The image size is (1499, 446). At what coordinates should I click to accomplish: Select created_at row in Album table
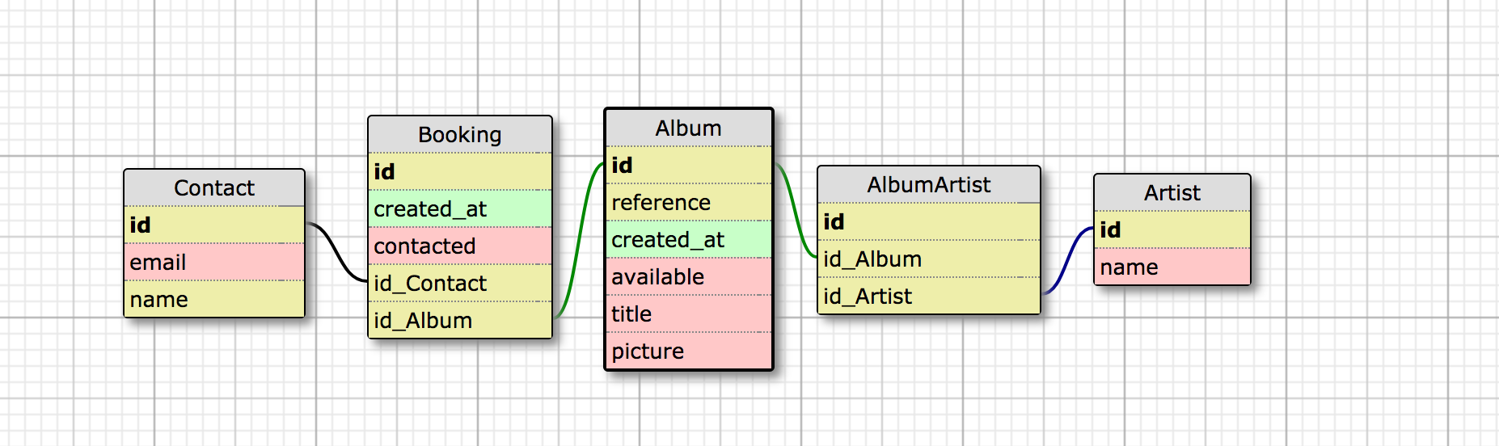[x=689, y=239]
